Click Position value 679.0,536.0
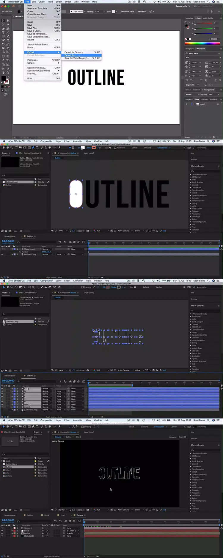This screenshot has height=558, width=223. coord(46,252)
